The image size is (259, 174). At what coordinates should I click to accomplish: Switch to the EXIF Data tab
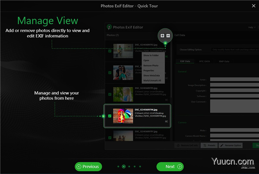click(x=185, y=61)
